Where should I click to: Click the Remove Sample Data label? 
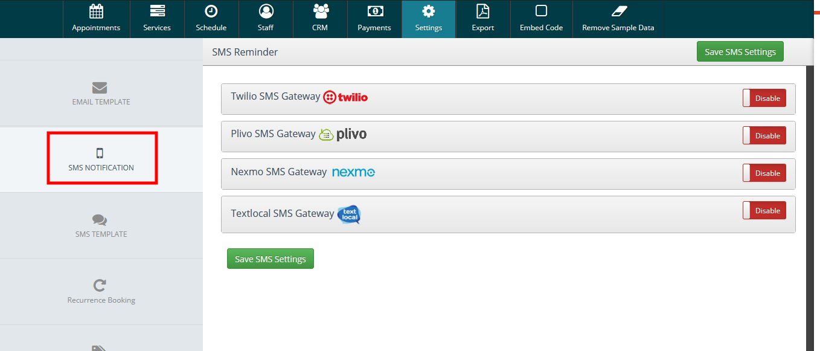618,28
